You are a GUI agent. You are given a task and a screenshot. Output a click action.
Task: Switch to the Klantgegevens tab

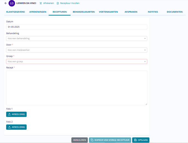point(16,12)
